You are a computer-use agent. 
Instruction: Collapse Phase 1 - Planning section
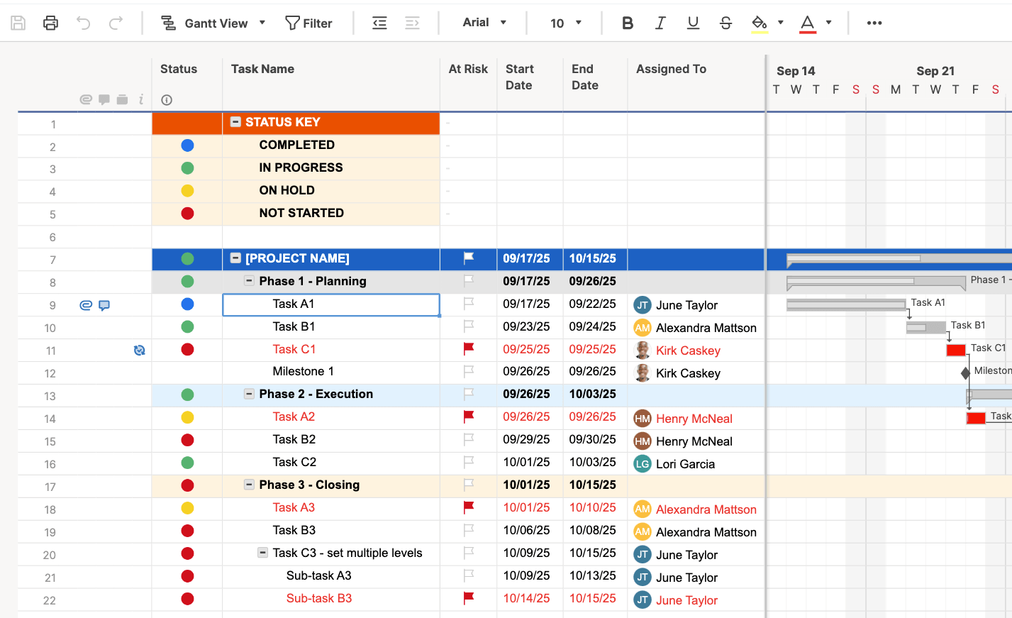[x=249, y=281]
